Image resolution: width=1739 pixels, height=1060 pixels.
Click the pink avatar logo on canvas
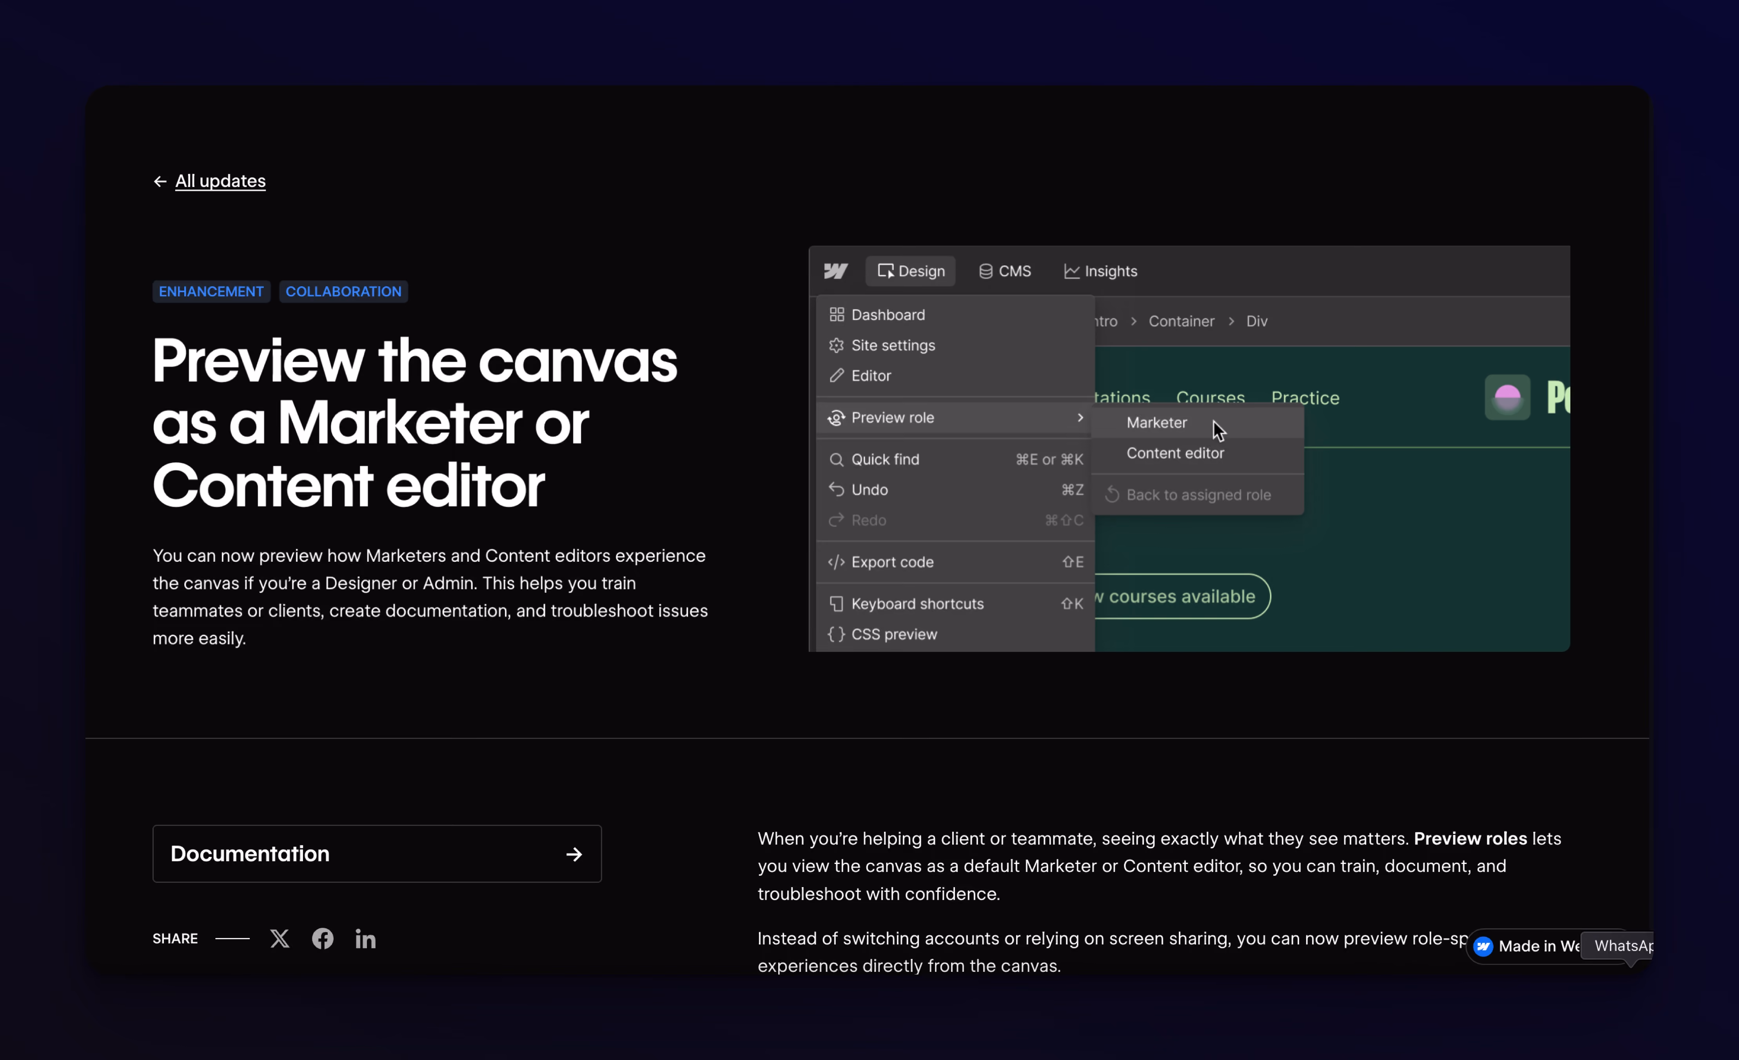[1507, 397]
